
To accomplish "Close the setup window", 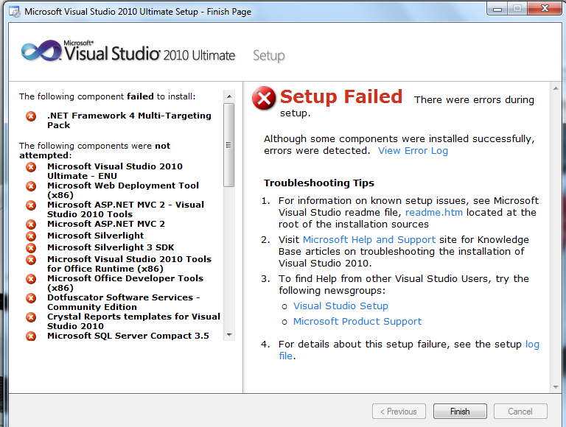I will point(545,8).
